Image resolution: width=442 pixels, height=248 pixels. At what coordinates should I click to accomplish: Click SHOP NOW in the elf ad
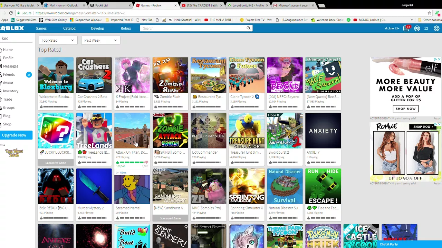(406, 108)
